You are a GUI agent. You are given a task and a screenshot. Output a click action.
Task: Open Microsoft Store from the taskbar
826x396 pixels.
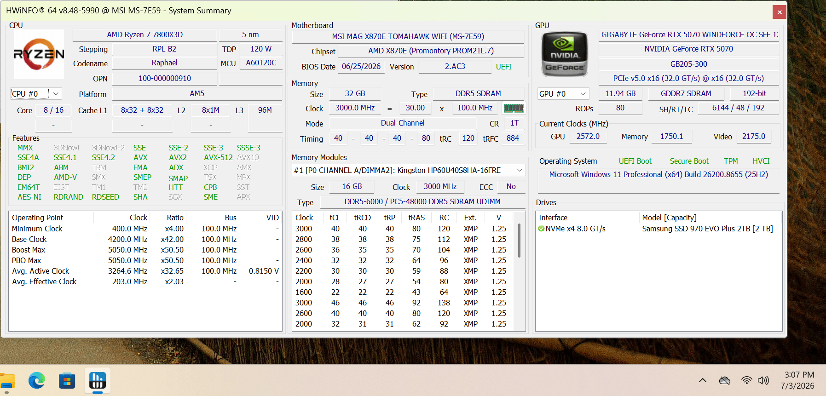coord(67,381)
